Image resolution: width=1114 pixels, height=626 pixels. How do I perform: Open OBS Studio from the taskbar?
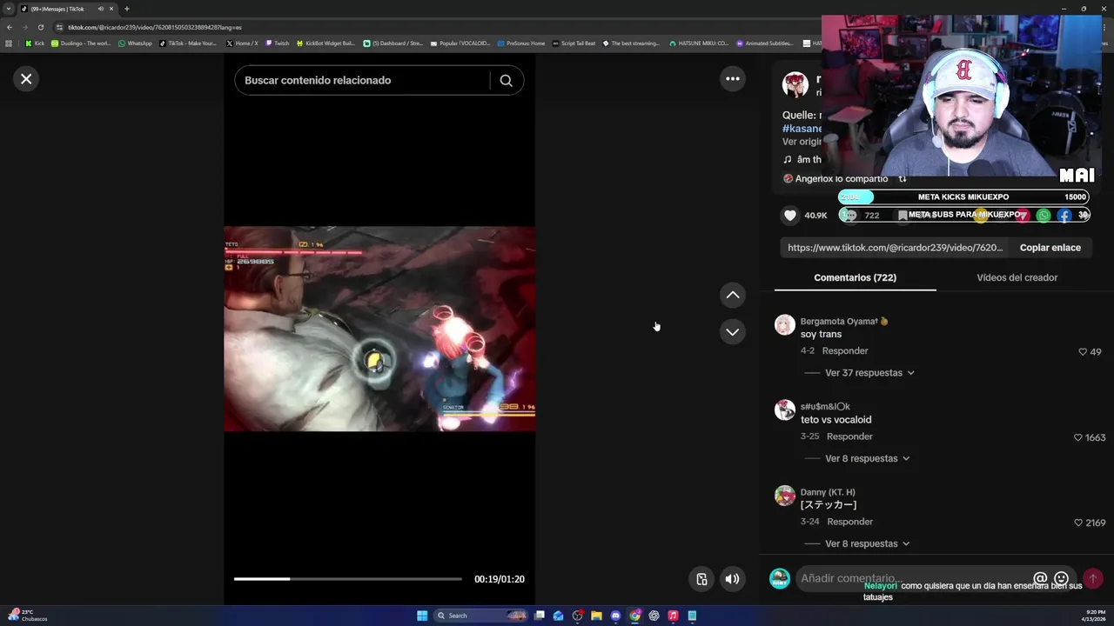577,616
